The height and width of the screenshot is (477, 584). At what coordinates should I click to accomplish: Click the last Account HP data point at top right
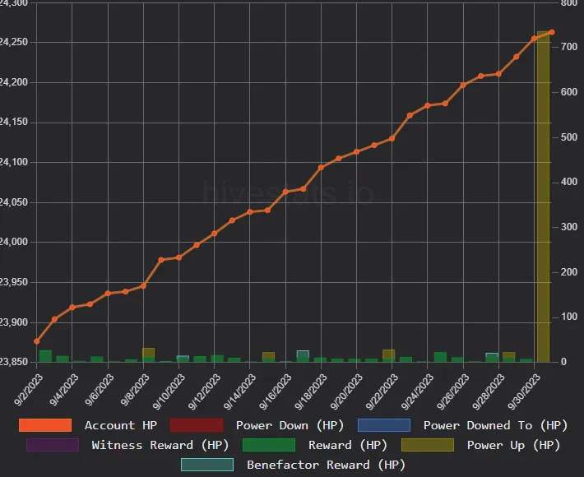(551, 32)
